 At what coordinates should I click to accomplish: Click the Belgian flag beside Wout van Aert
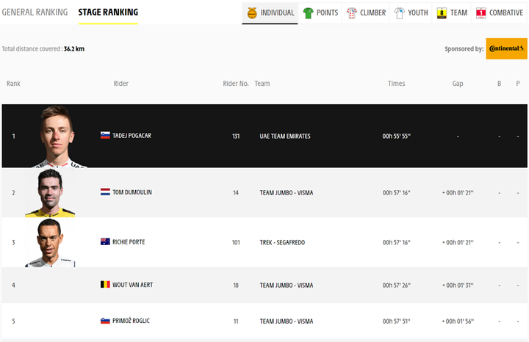click(105, 284)
